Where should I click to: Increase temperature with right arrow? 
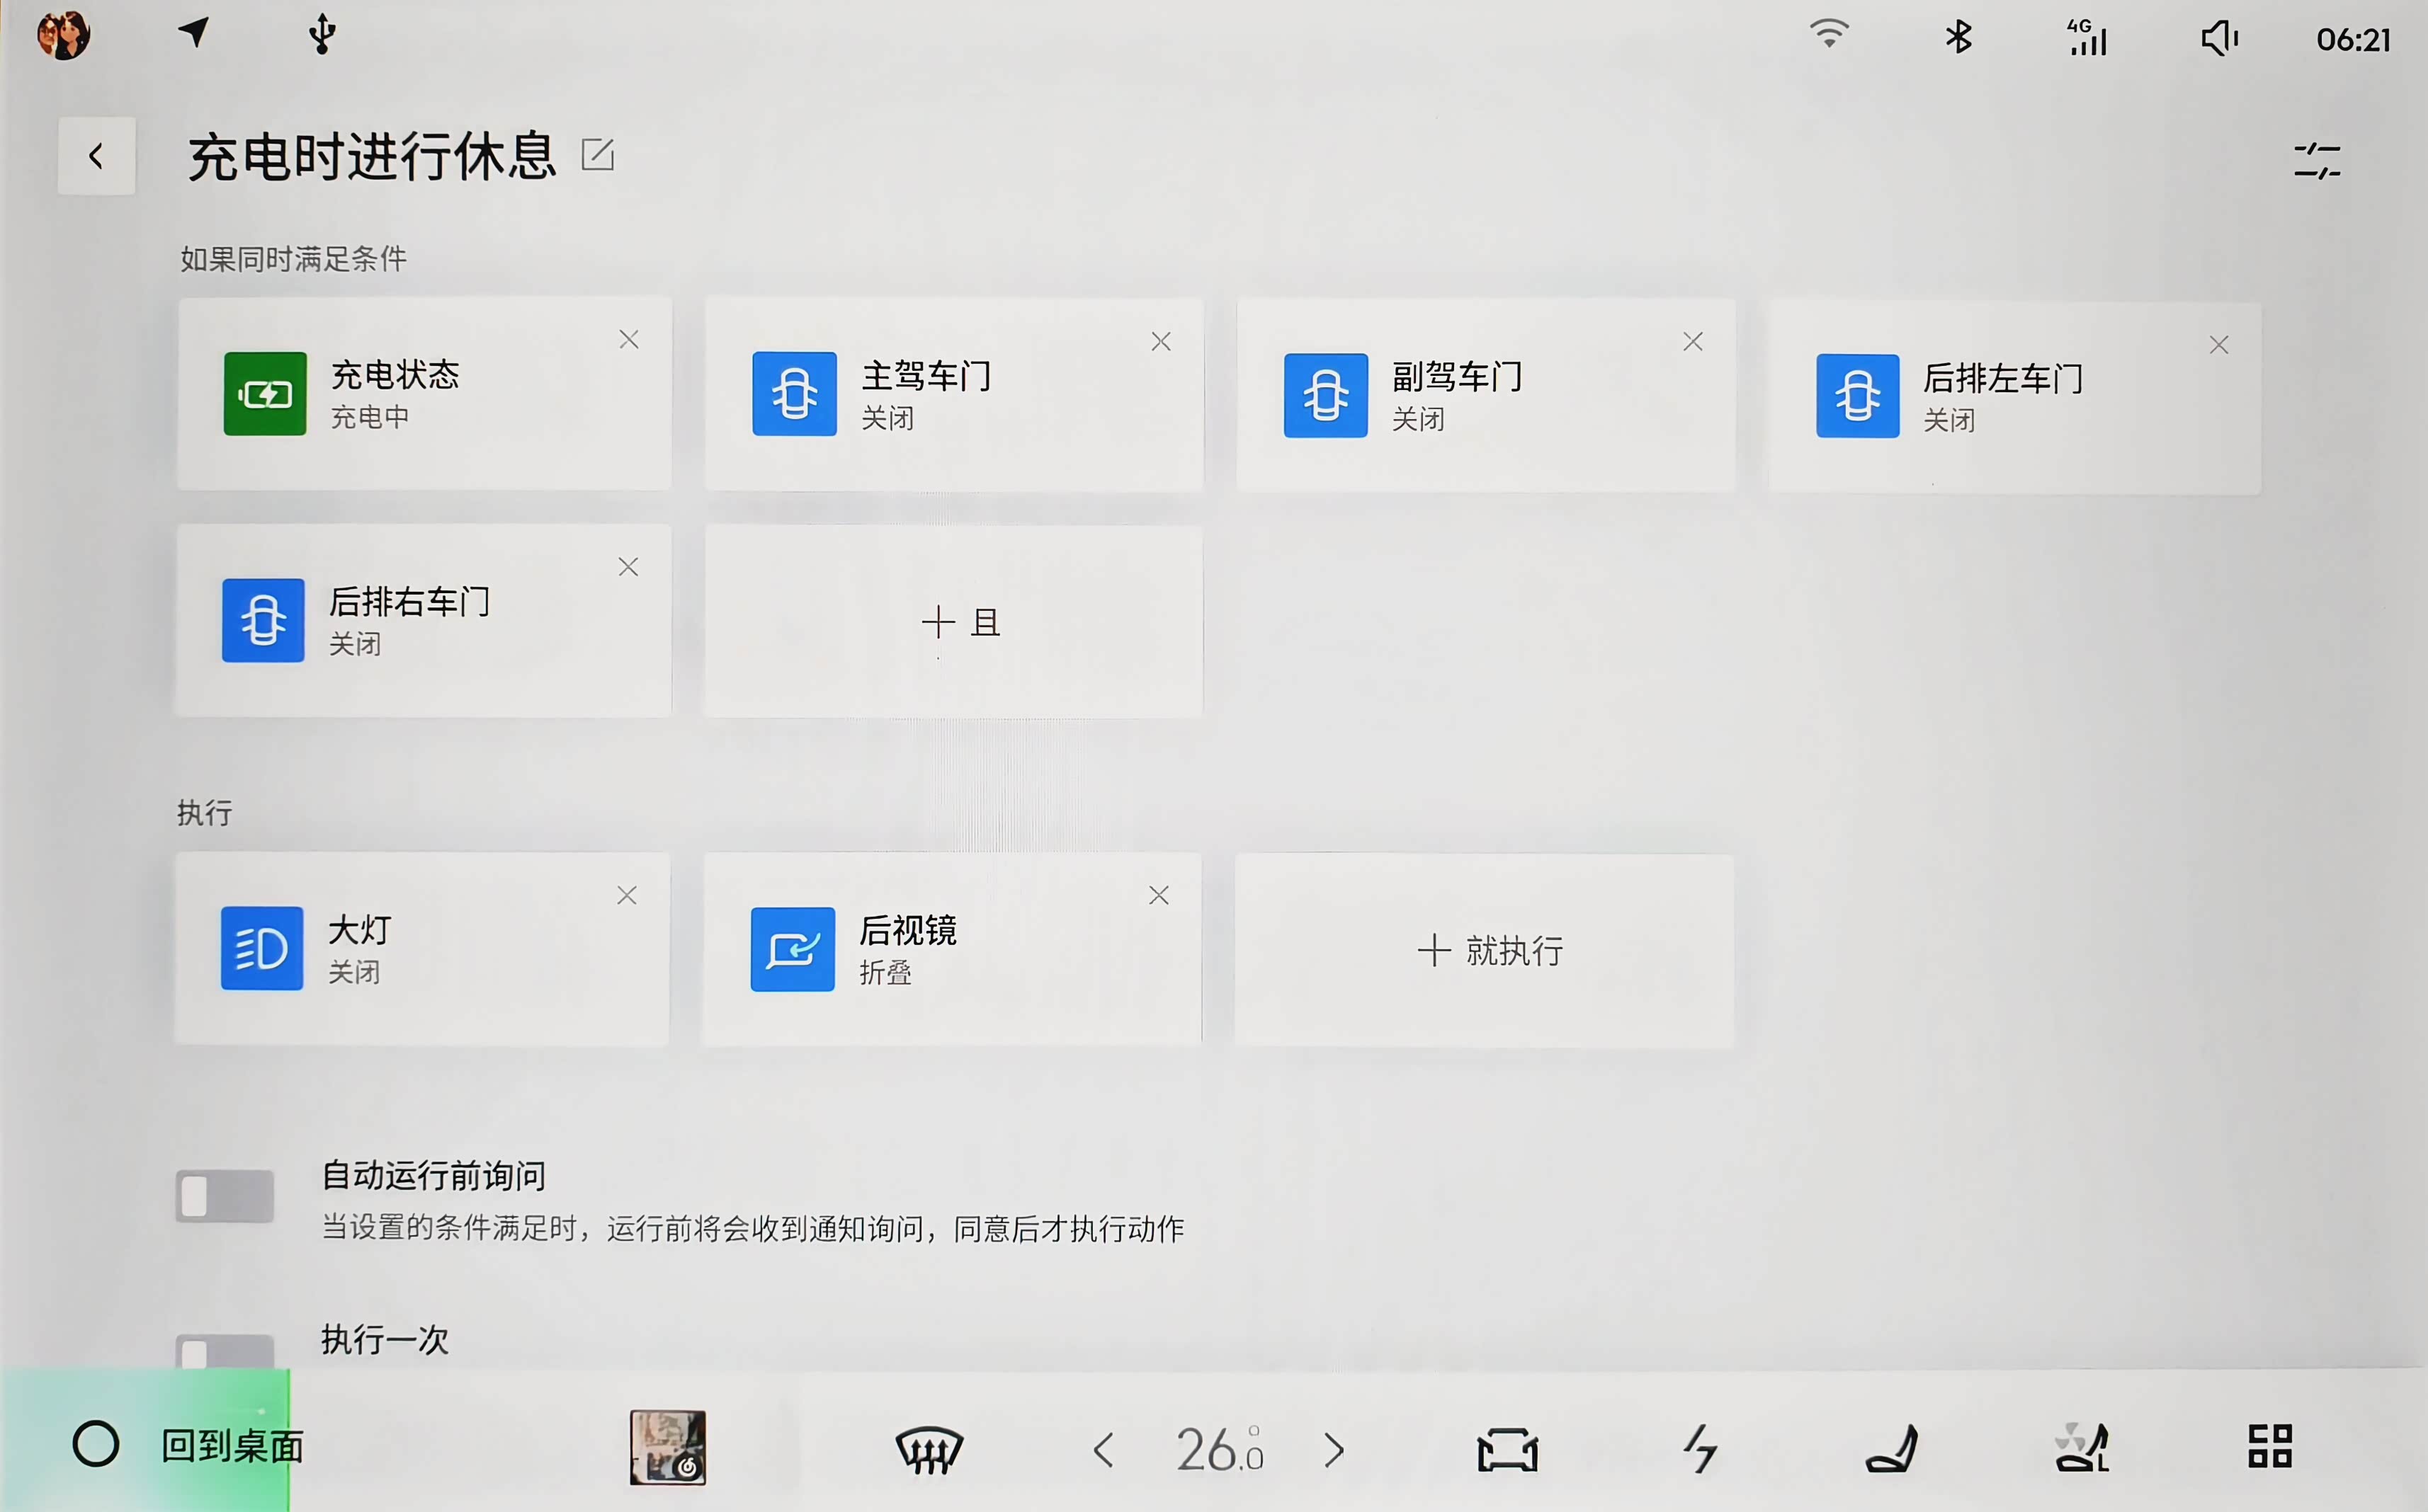pos(1334,1450)
